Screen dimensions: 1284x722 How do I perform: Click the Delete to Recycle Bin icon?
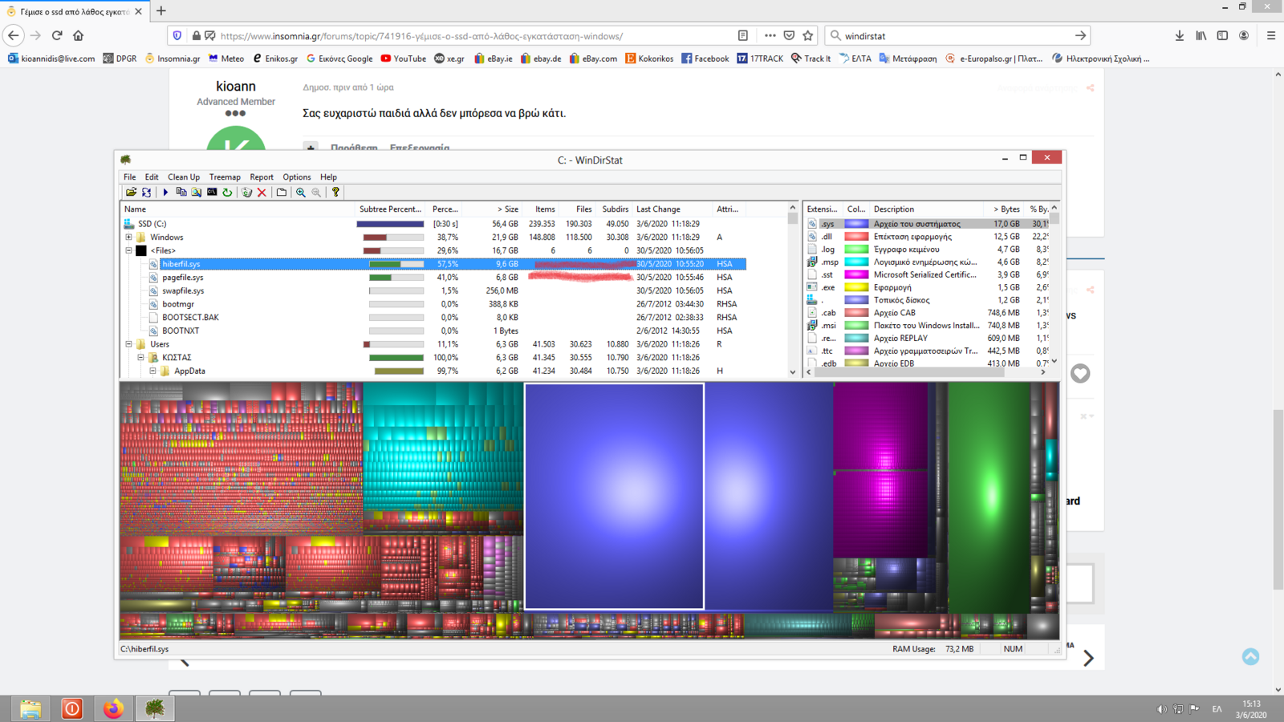click(x=246, y=193)
